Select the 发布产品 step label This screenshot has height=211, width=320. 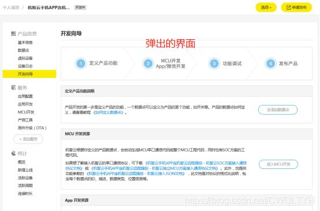288,63
